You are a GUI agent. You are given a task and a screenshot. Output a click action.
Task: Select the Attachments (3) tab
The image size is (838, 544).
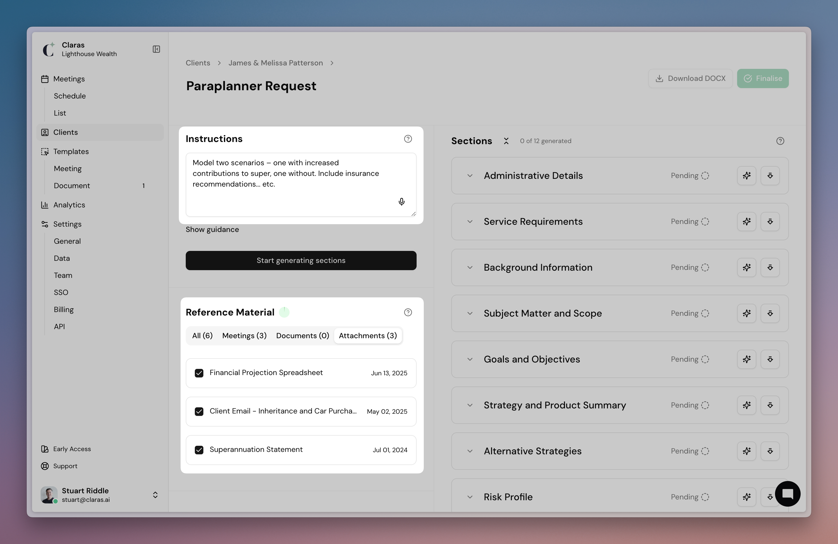[367, 336]
